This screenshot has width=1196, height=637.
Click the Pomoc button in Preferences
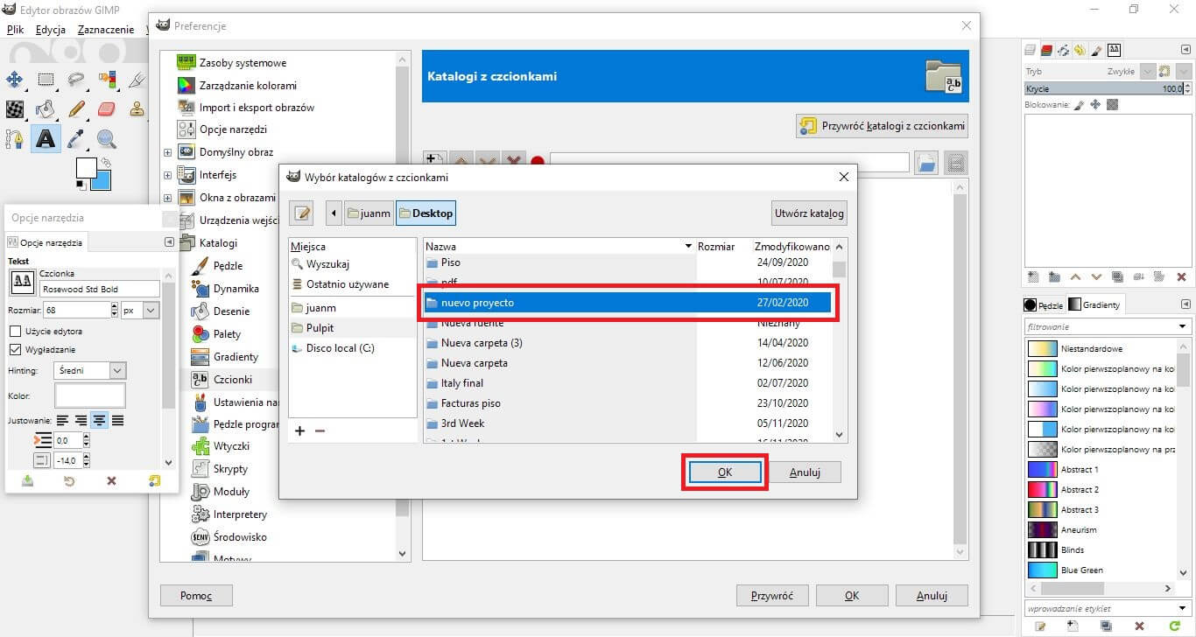pos(196,596)
